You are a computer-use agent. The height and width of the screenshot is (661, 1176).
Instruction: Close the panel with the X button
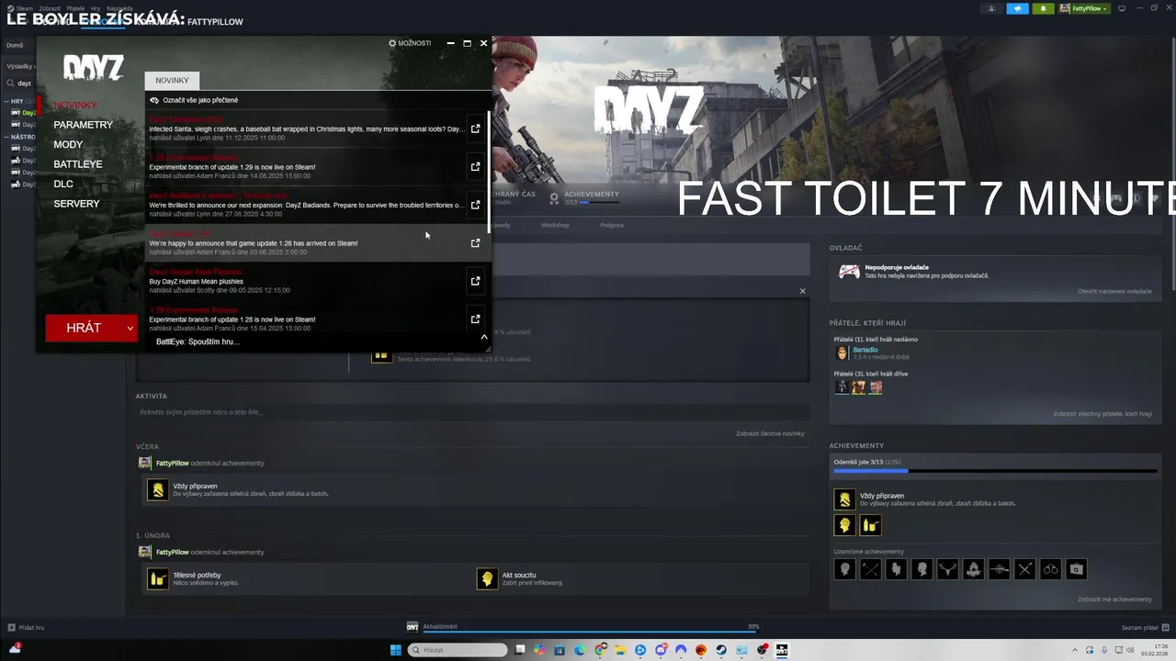click(802, 291)
